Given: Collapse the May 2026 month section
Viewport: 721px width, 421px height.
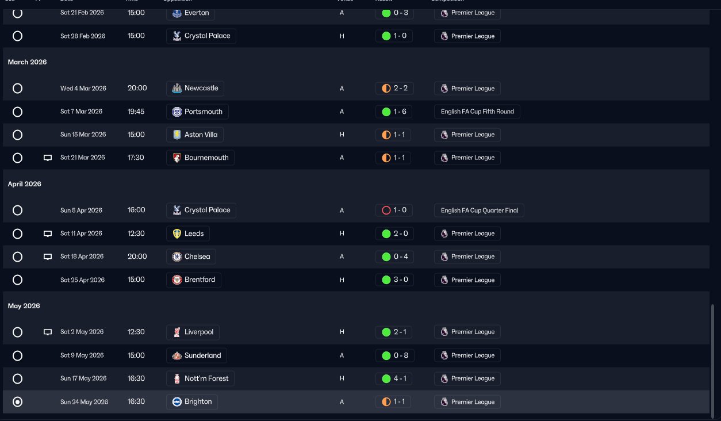Looking at the screenshot, I should [x=24, y=306].
